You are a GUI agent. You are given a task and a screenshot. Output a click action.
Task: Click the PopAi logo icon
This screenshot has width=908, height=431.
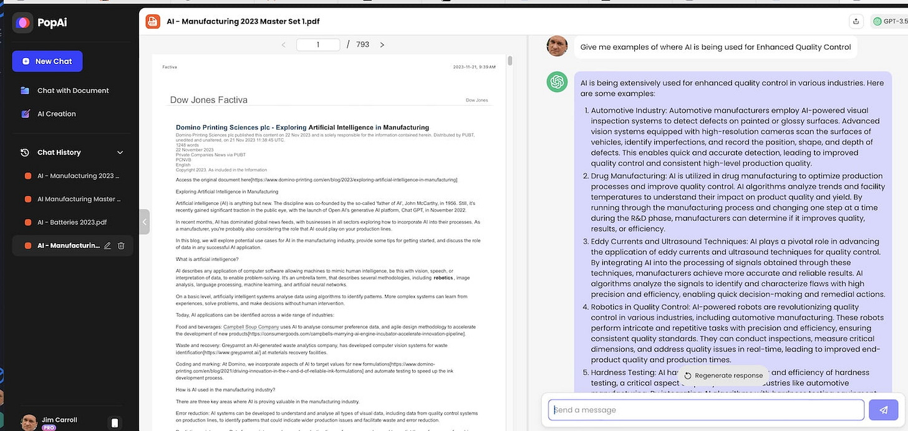[23, 22]
